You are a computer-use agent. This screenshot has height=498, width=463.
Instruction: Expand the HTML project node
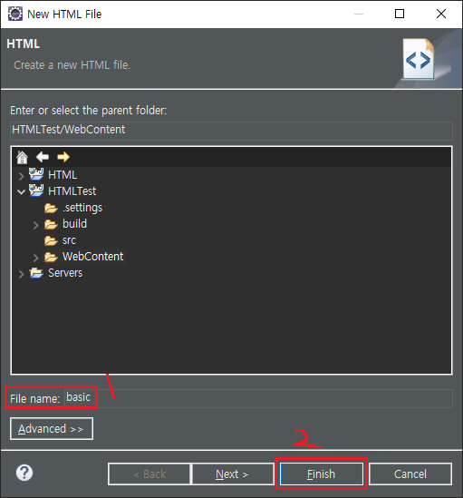pyautogui.click(x=21, y=176)
